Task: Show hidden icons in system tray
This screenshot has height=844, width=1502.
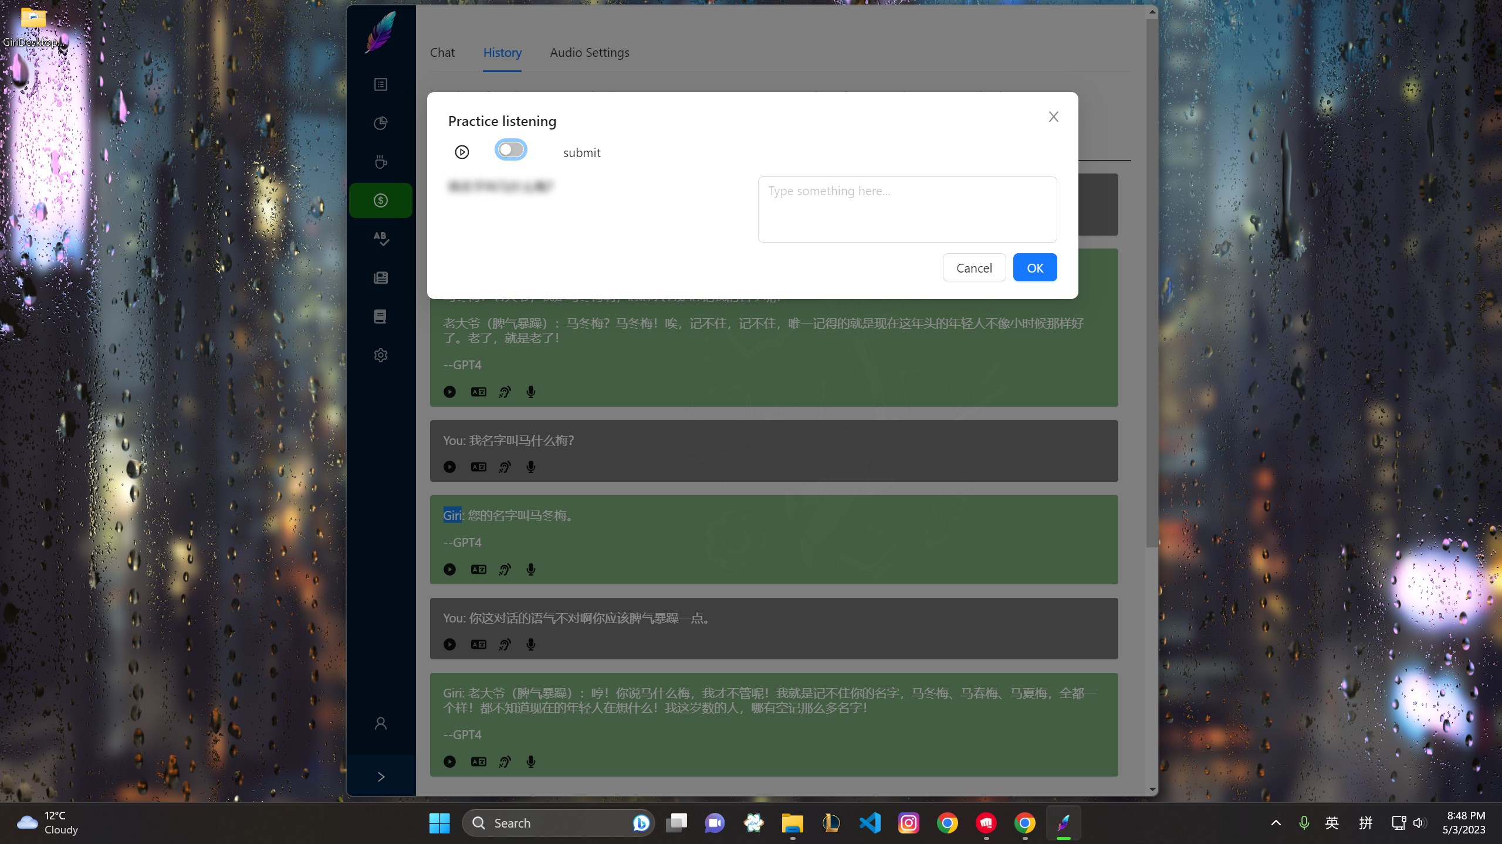Action: coord(1276,823)
